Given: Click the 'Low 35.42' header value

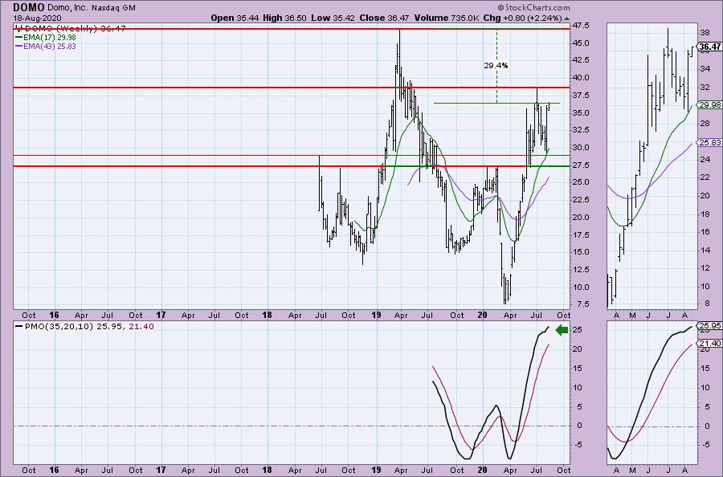Looking at the screenshot, I should [x=332, y=18].
